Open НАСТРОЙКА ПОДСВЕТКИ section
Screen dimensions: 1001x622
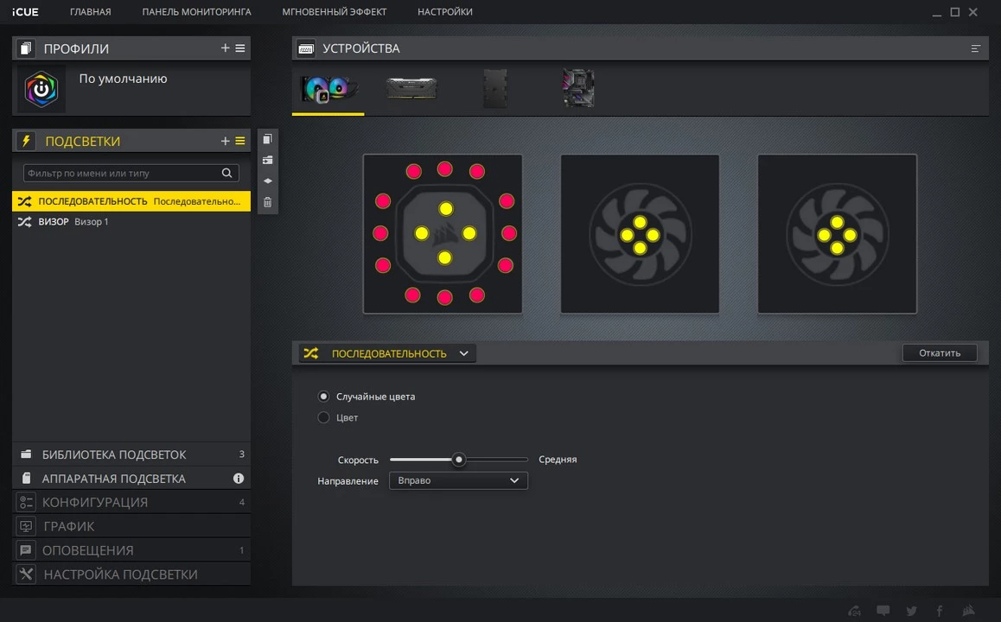pos(131,574)
